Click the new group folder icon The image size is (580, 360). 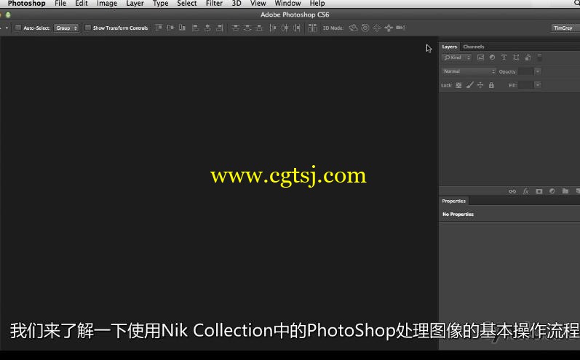(x=565, y=191)
